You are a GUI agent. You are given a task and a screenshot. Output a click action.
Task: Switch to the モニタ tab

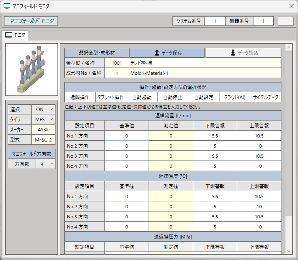click(x=15, y=35)
